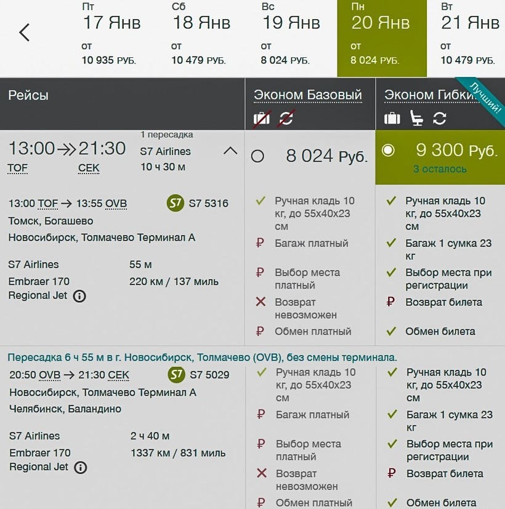Show aircraft info for the Novosibirsk–Chelyabinsk segment
505x509 pixels.
pos(80,468)
